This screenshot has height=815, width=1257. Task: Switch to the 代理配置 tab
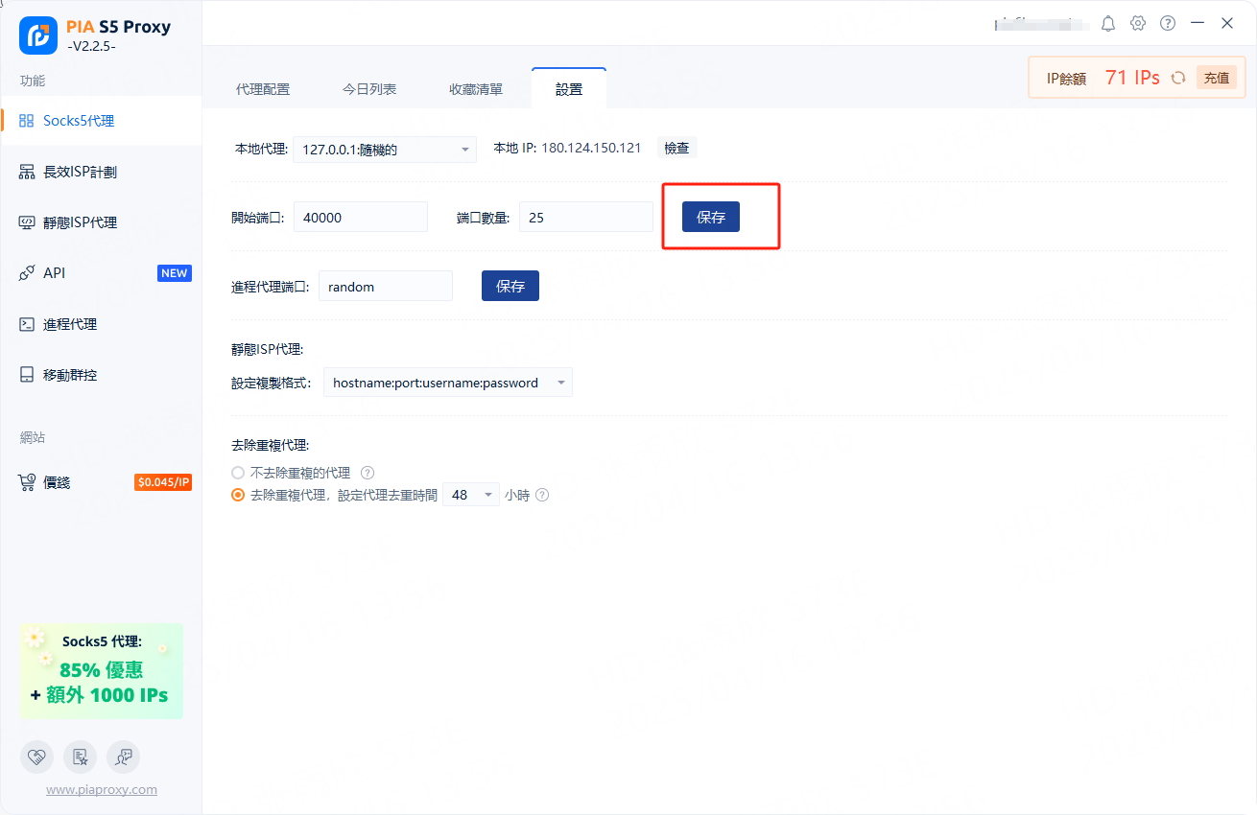[263, 89]
